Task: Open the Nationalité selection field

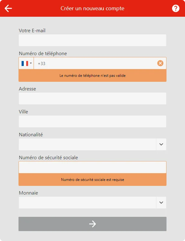Action: coord(87,144)
